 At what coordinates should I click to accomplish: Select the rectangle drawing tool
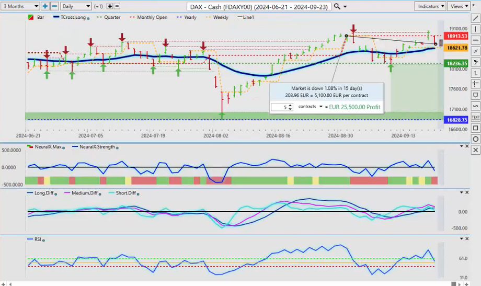475,128
